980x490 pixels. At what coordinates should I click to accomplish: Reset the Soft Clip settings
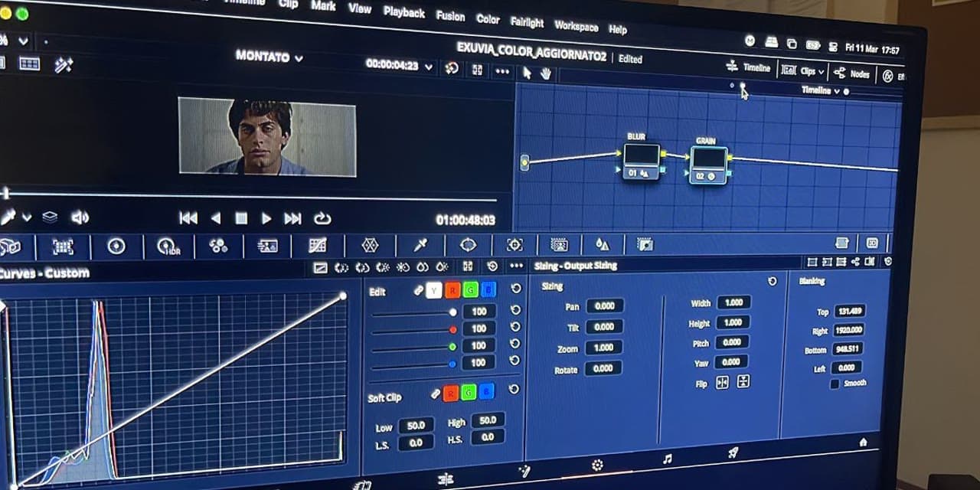[x=514, y=390]
